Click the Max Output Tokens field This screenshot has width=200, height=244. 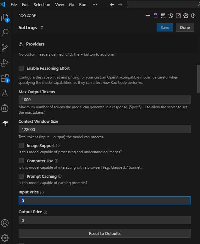click(105, 100)
